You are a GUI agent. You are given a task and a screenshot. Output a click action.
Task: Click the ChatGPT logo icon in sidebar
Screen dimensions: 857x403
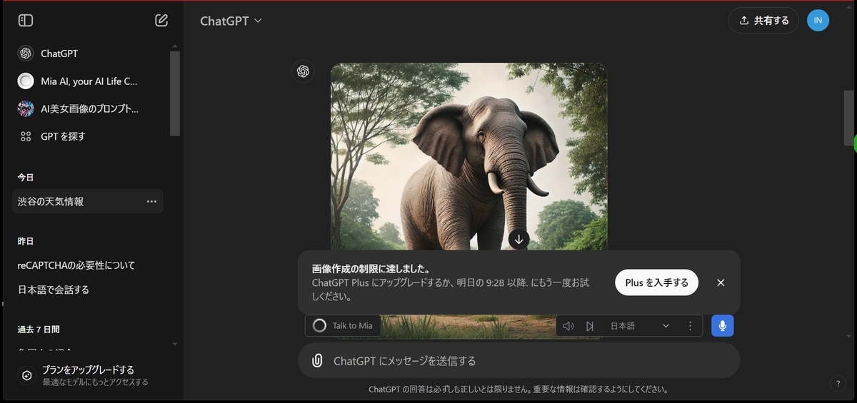[x=26, y=53]
